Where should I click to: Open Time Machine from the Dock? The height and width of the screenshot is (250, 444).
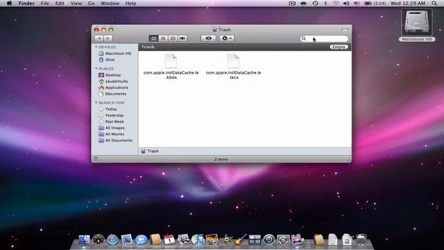268,240
